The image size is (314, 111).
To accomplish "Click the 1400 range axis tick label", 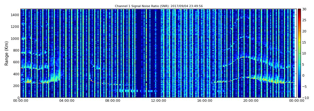I will [15, 15].
